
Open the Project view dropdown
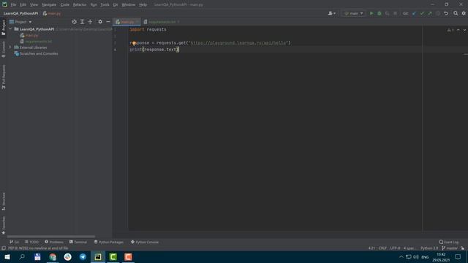pos(20,22)
